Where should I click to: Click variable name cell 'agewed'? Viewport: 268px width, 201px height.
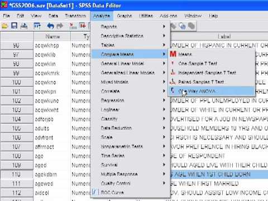click(x=52, y=184)
